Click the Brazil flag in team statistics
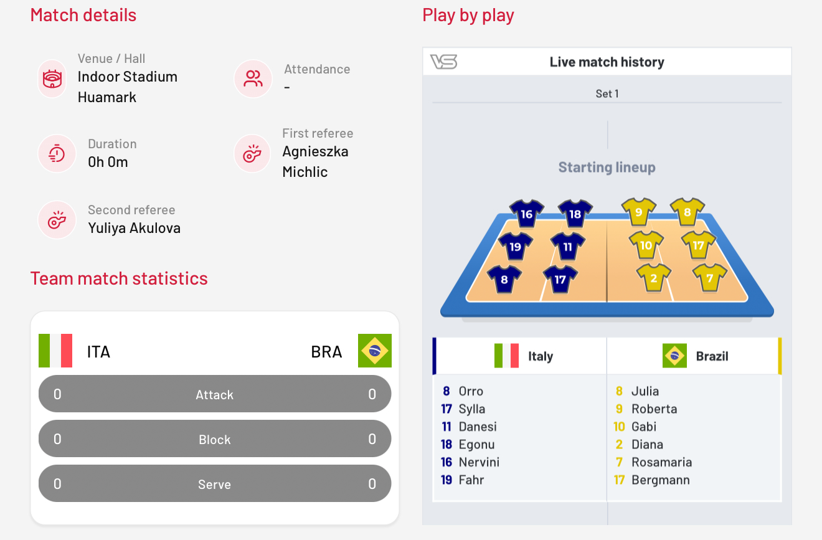822x540 pixels. point(375,351)
